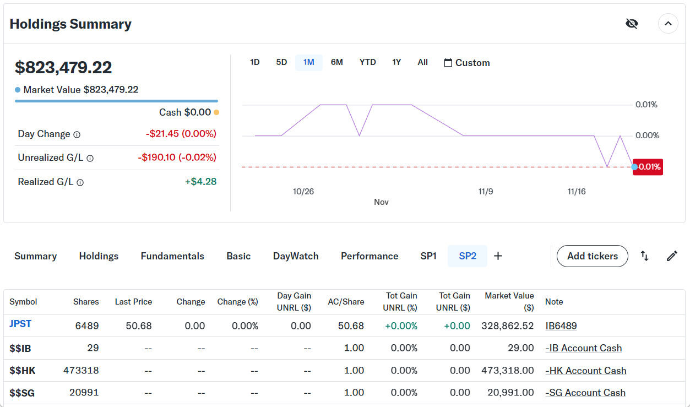
Task: Click the Realized G/L info icon
Action: 80,182
